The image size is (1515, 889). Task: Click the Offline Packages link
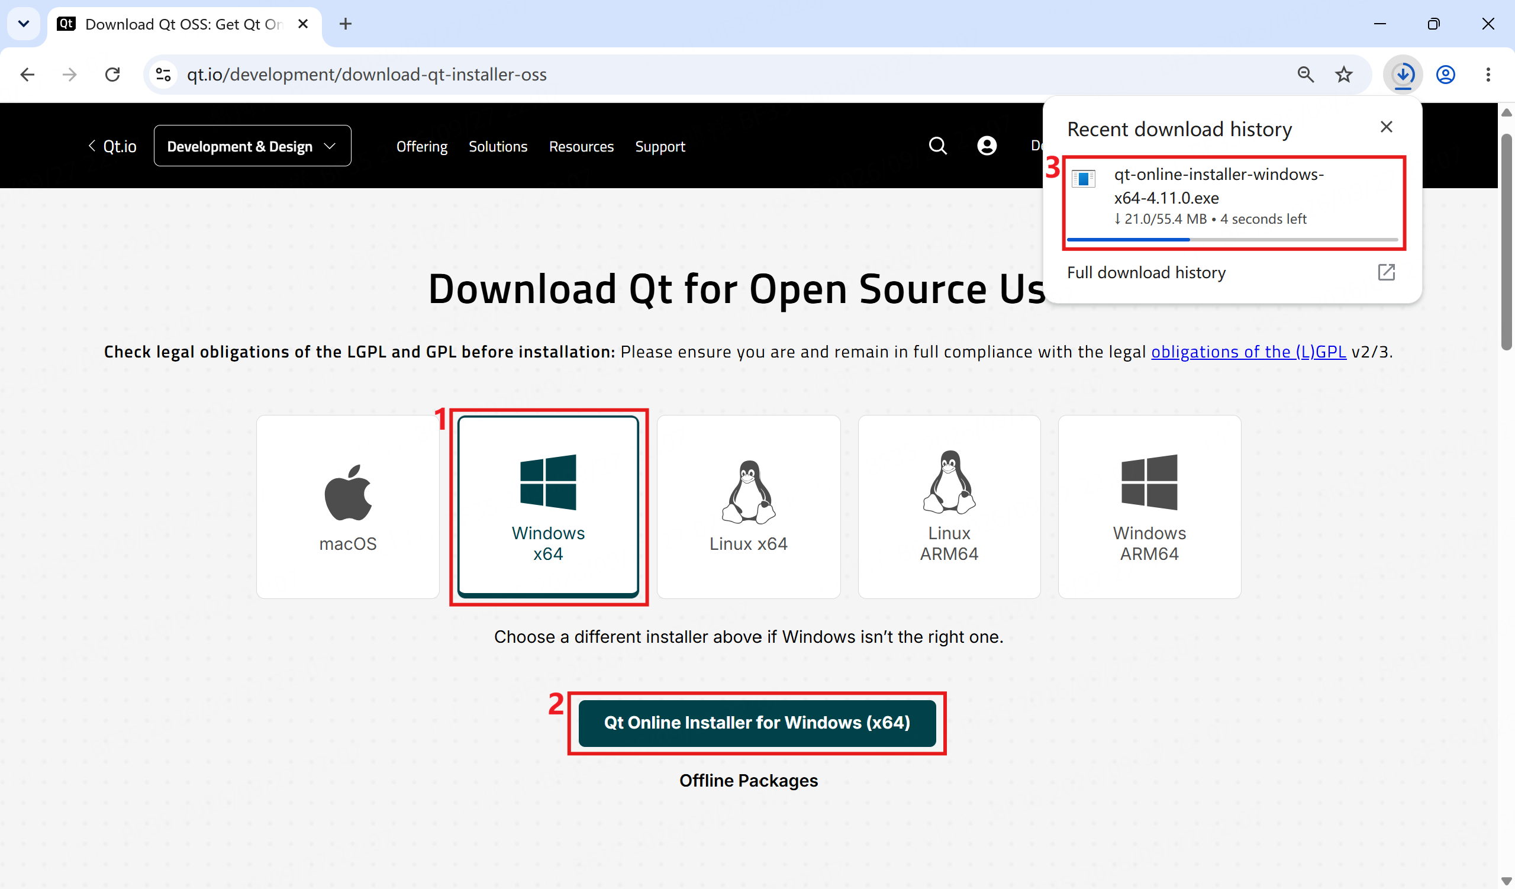(749, 781)
